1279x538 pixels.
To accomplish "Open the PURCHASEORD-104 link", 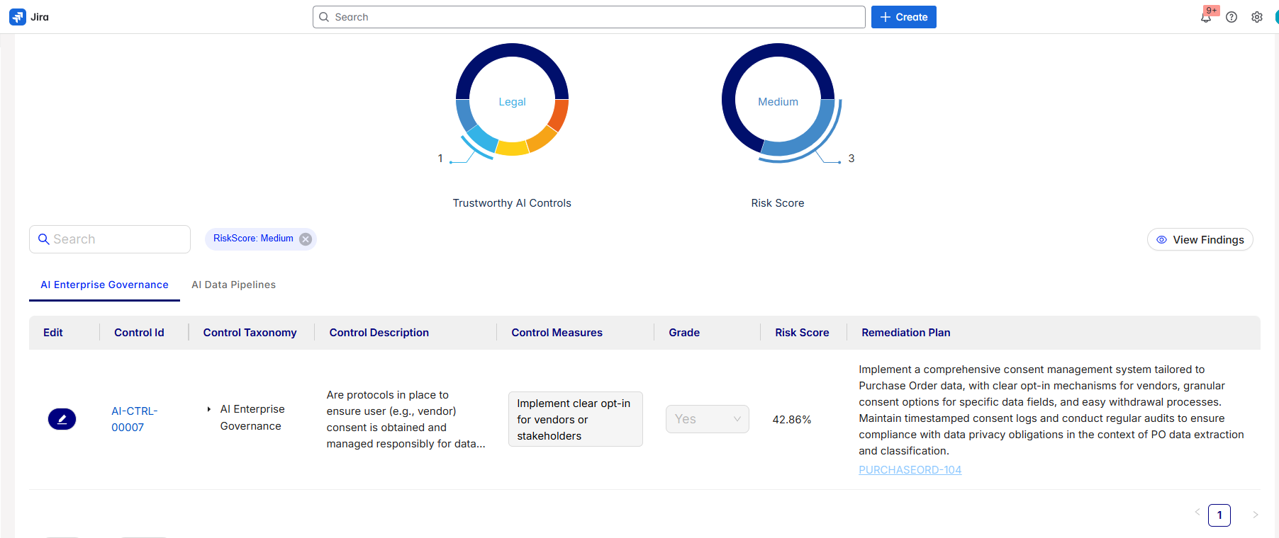I will pos(910,470).
